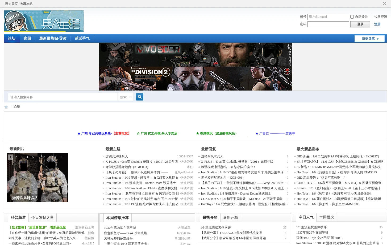Open reply thread CUKE TOYS 和平宝贝套装
The image size is (391, 245).
click(x=242, y=199)
